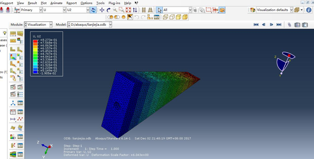The image size is (314, 159).
Task: Click the filled render style cube
Action: [178, 17]
